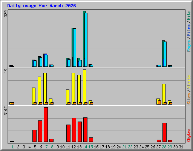Click the 'KBytes' legend label
Image resolution: width=193 pixels, height=151 pixels.
[x=189, y=136]
